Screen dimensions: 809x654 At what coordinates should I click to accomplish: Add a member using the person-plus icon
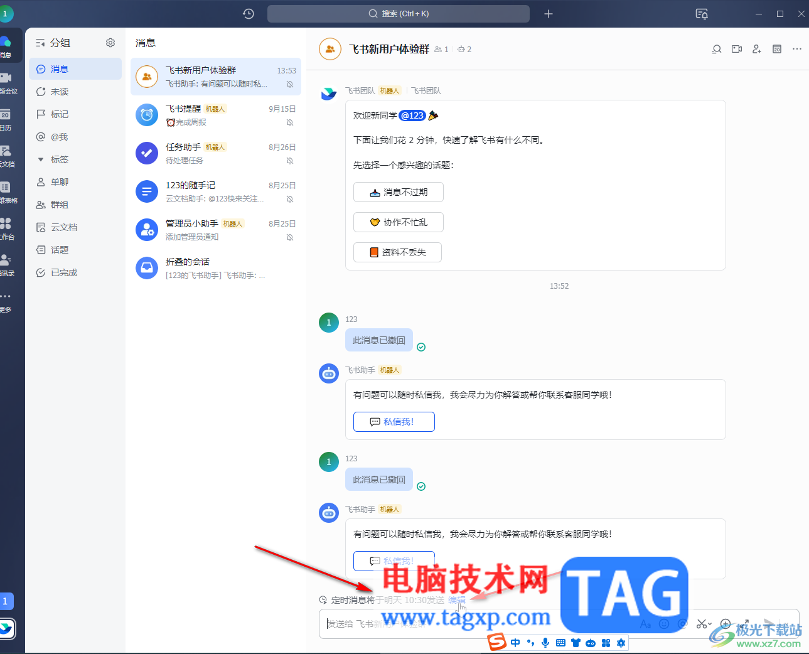click(x=757, y=49)
